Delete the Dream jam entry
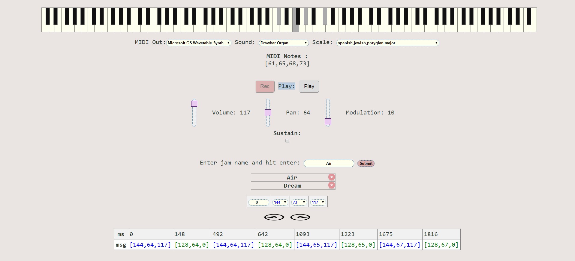Viewport: 575px width, 261px height. 331,185
